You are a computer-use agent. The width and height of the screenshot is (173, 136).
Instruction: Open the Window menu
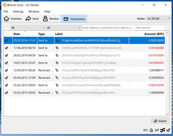pos(34,12)
